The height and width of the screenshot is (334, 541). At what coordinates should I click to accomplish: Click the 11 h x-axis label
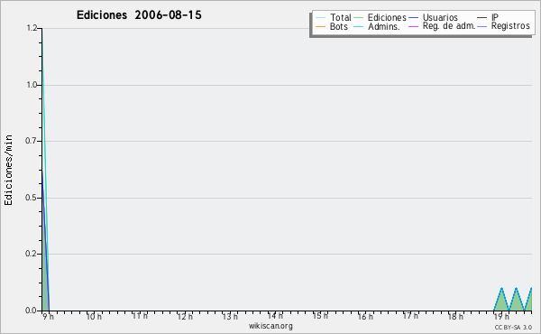(x=140, y=316)
